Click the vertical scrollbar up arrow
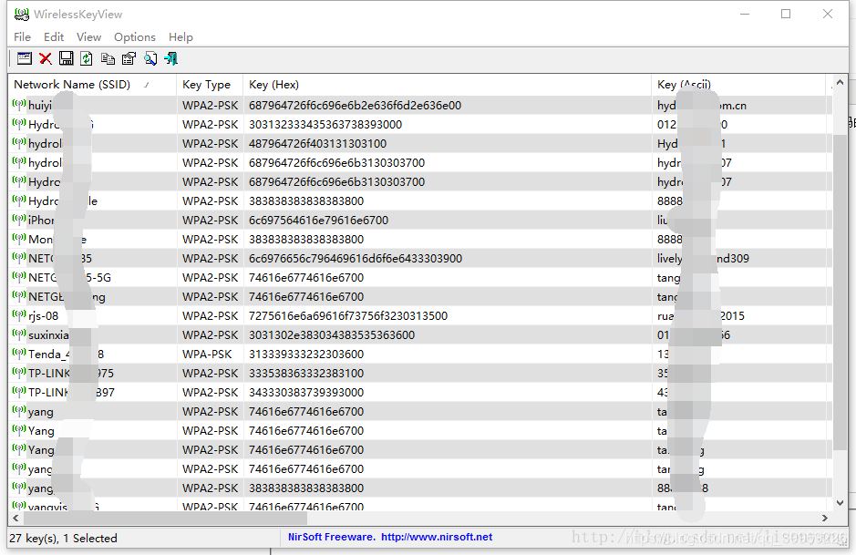Image resolution: width=856 pixels, height=555 pixels. coord(840,82)
